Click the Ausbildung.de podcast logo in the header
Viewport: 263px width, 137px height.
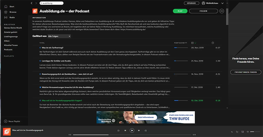pyautogui.click(x=35, y=11)
